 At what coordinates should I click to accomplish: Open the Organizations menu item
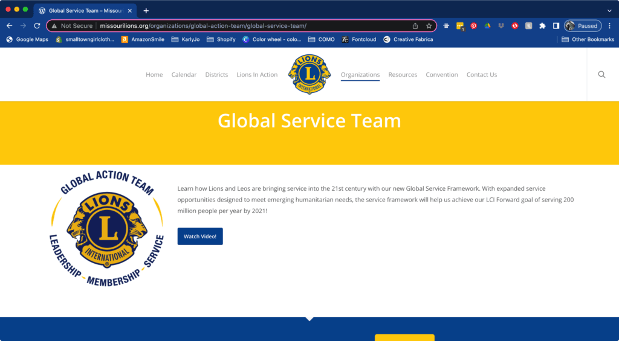360,75
